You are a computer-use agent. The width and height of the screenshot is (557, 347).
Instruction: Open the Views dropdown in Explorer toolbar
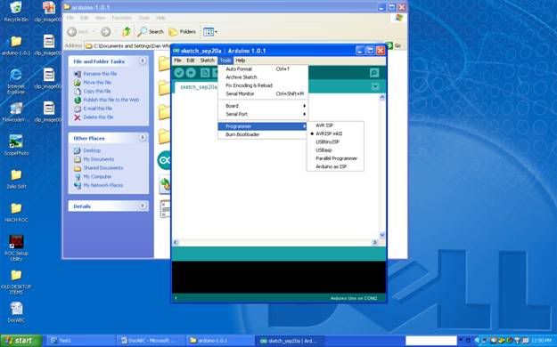pyautogui.click(x=209, y=32)
